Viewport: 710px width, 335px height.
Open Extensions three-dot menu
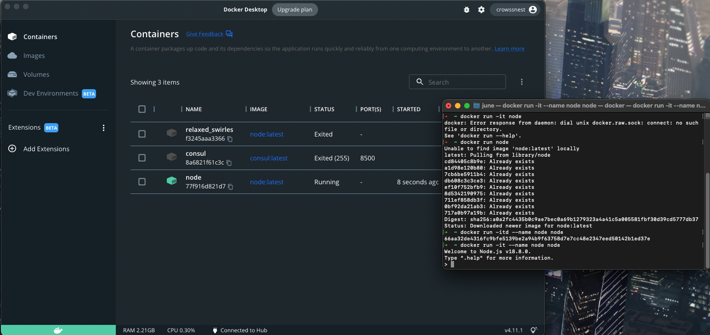103,128
